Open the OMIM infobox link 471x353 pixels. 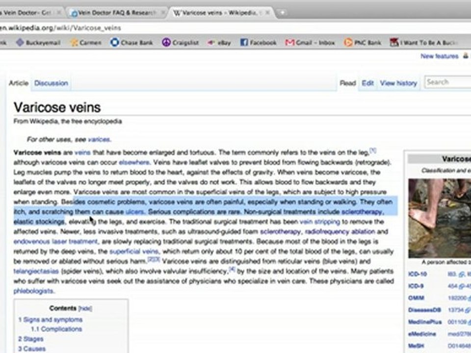pyautogui.click(x=417, y=298)
